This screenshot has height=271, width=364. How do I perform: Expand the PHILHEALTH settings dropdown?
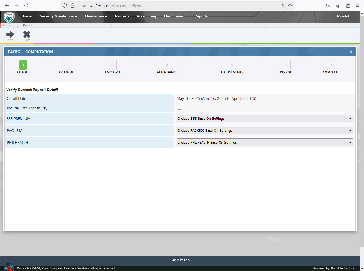coord(264,142)
